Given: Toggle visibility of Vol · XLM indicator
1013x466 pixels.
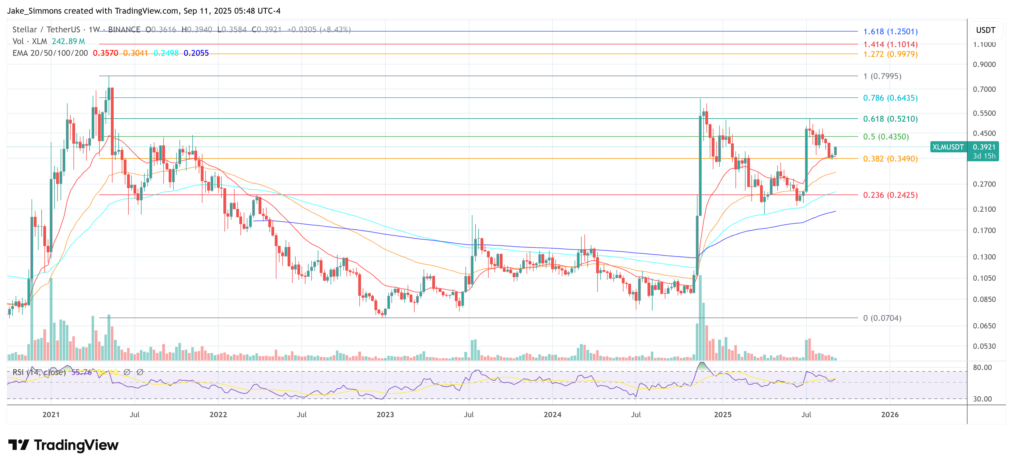Looking at the screenshot, I should tap(30, 41).
